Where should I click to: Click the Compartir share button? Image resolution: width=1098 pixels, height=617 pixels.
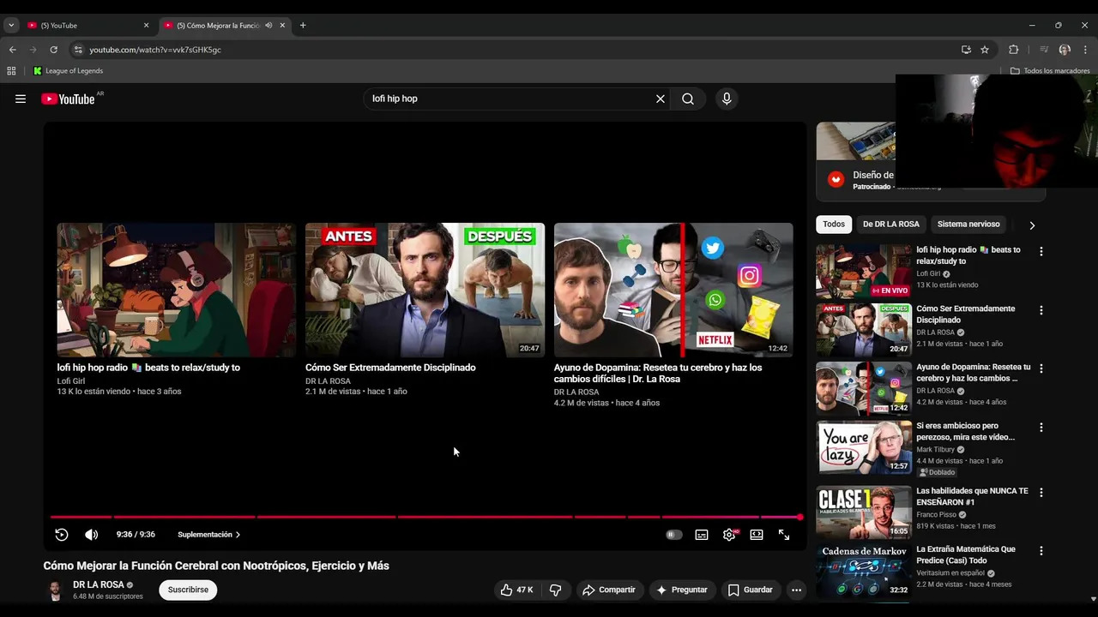click(x=608, y=590)
